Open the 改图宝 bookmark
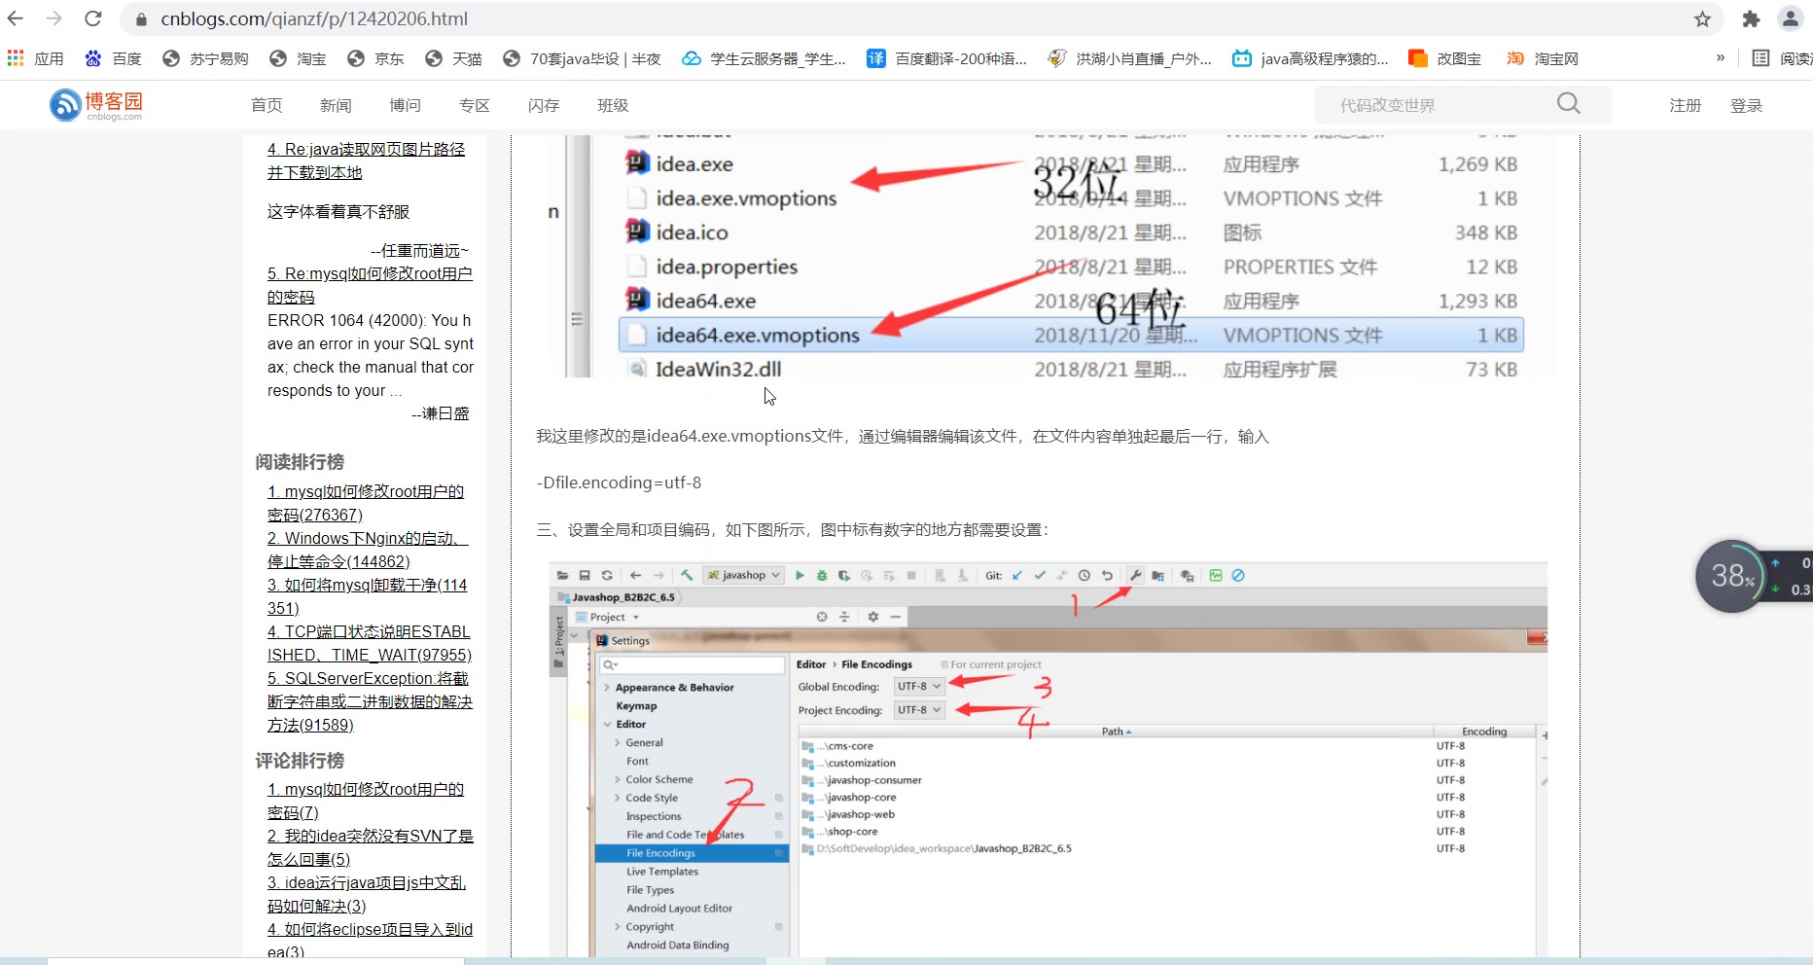This screenshot has width=1813, height=965. [1444, 59]
